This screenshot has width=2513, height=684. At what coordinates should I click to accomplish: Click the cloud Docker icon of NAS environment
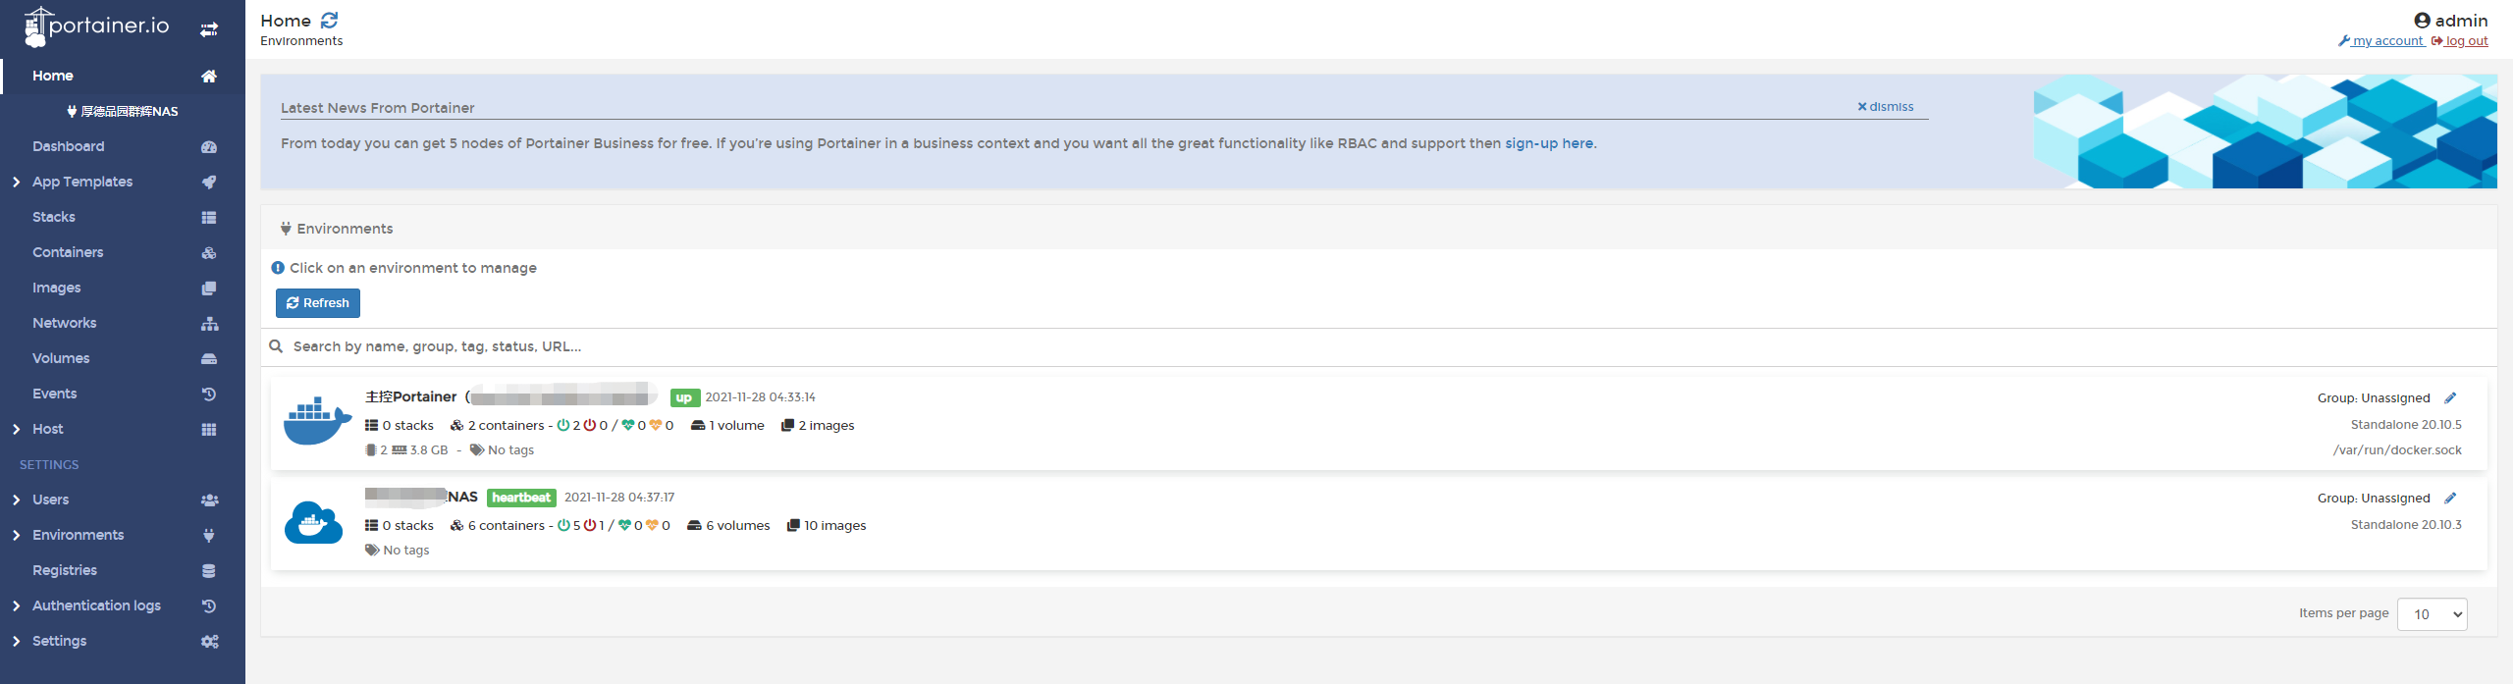[x=313, y=522]
